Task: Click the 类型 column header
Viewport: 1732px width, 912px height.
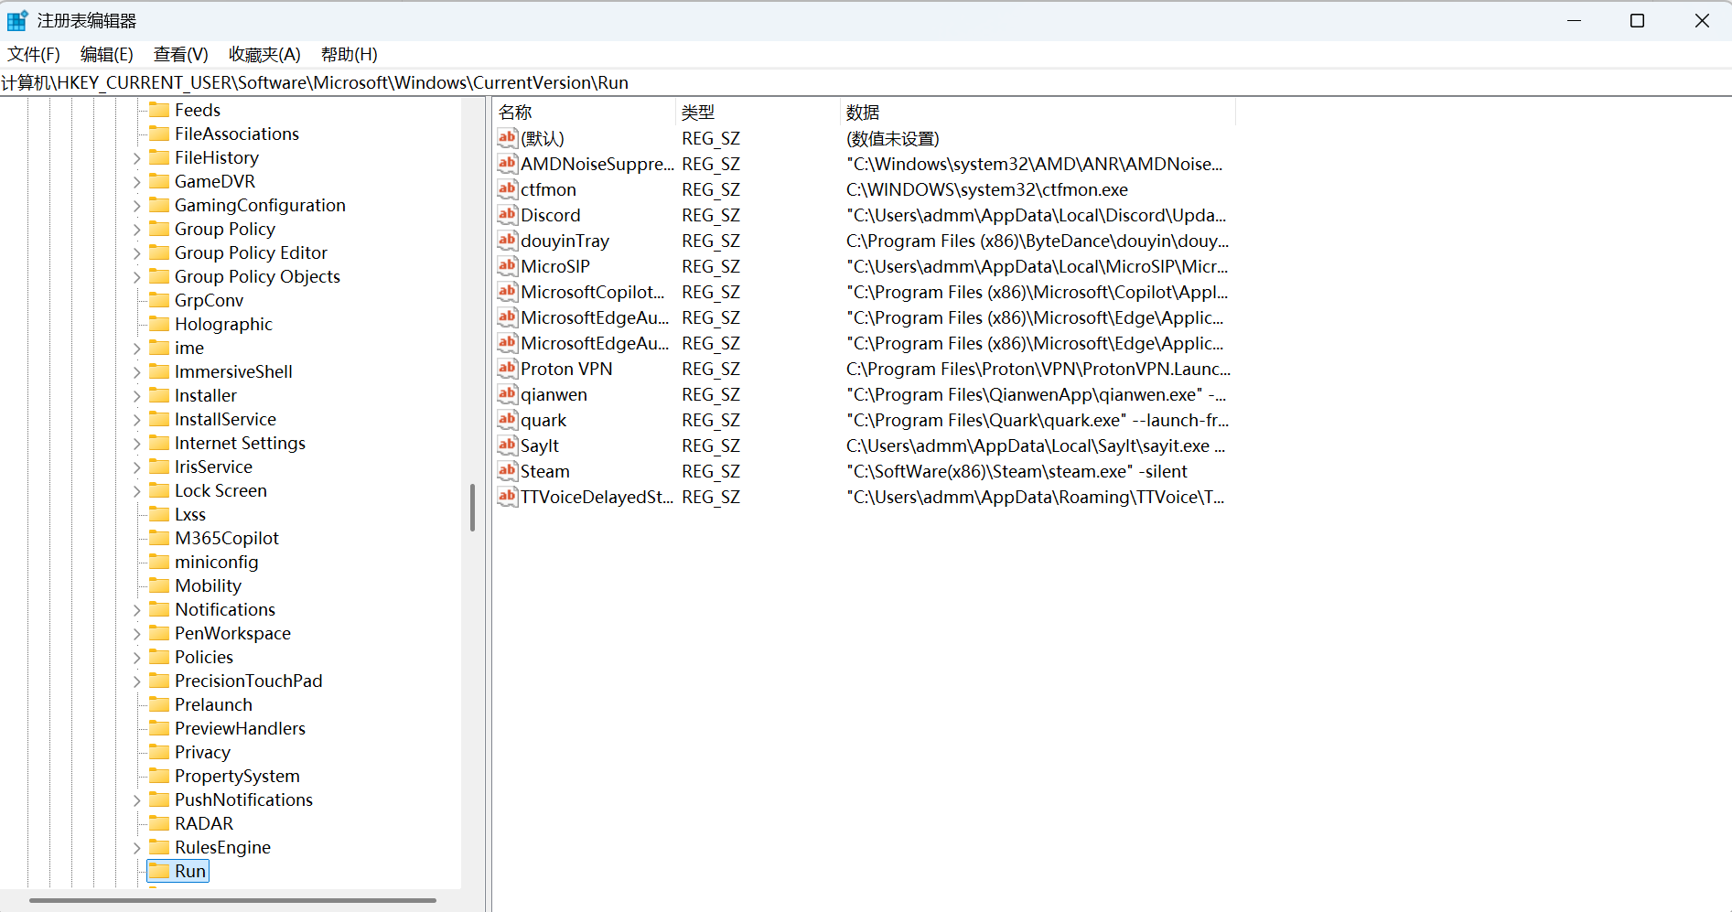Action: [x=758, y=112]
